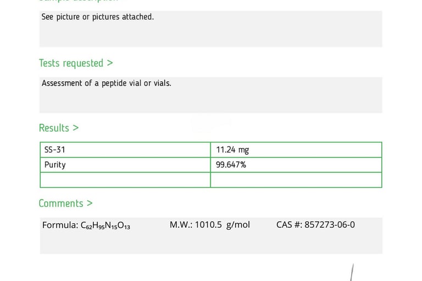
Task: Click the signature stroke at the bottom right
Action: tap(351, 273)
